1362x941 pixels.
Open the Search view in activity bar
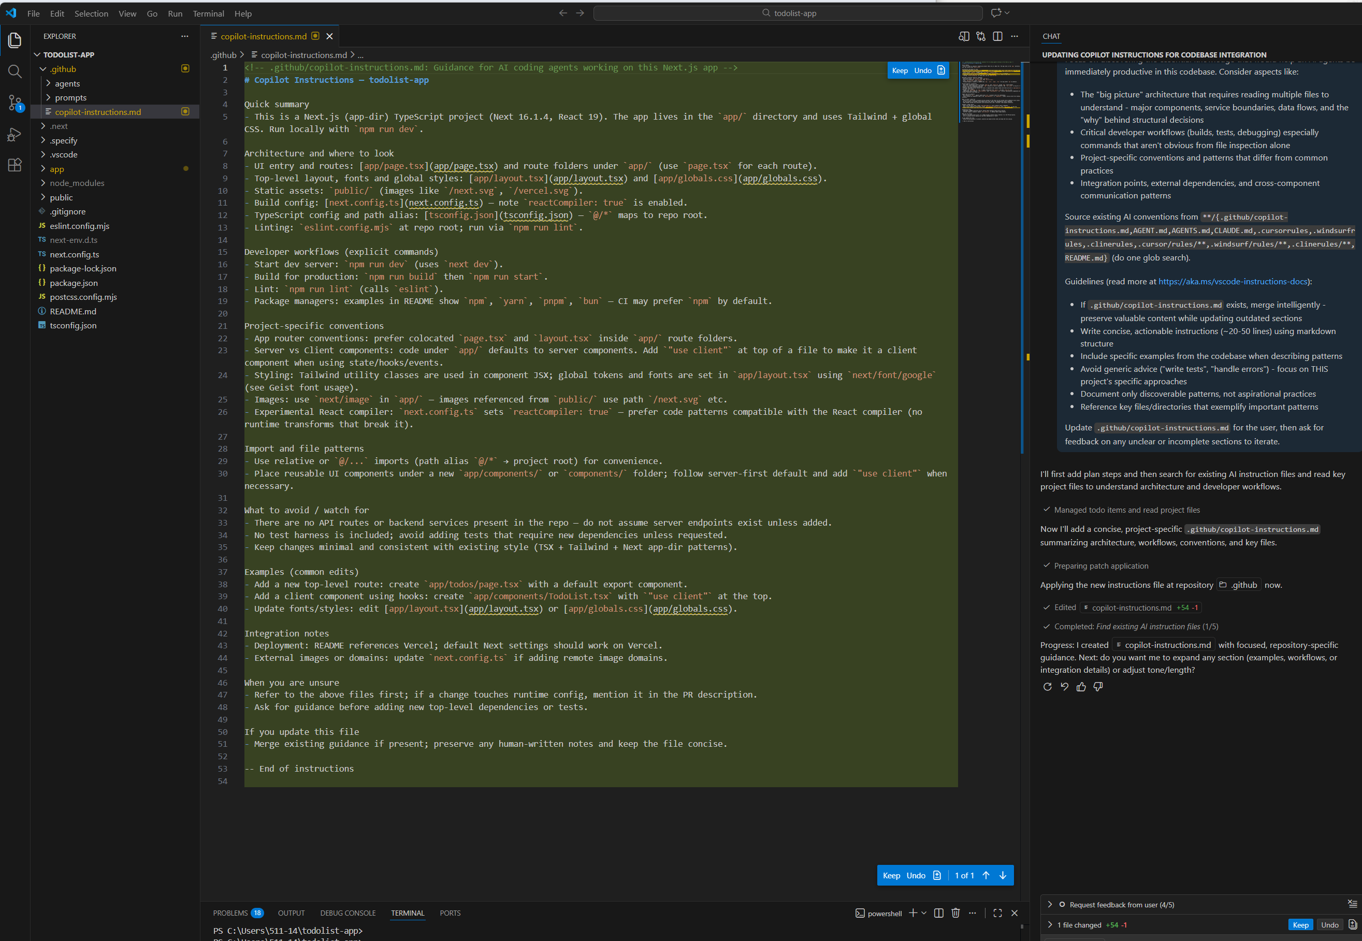click(15, 72)
